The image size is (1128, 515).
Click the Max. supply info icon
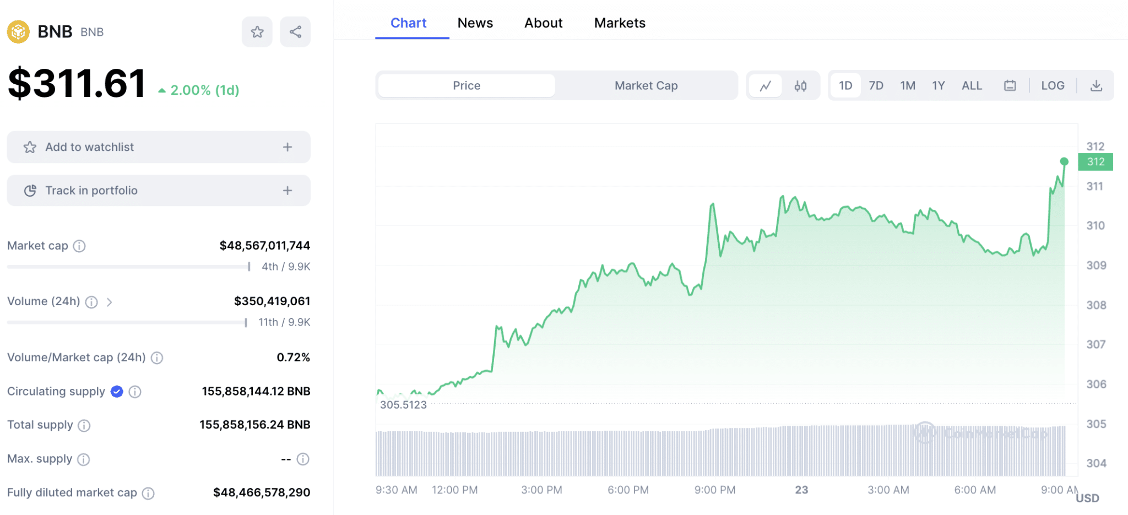click(x=84, y=459)
